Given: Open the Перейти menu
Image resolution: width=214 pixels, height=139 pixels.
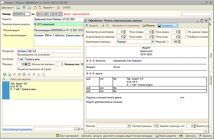Looking at the screenshot, I should point(48,7).
